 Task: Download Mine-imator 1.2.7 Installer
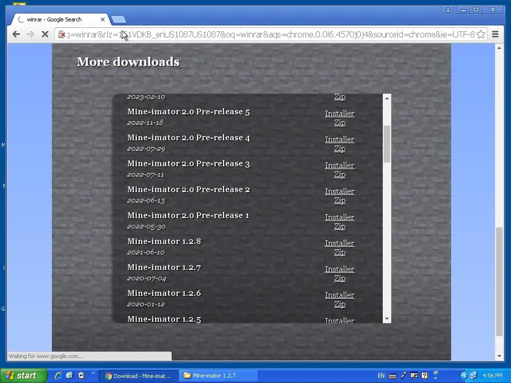[x=339, y=269]
